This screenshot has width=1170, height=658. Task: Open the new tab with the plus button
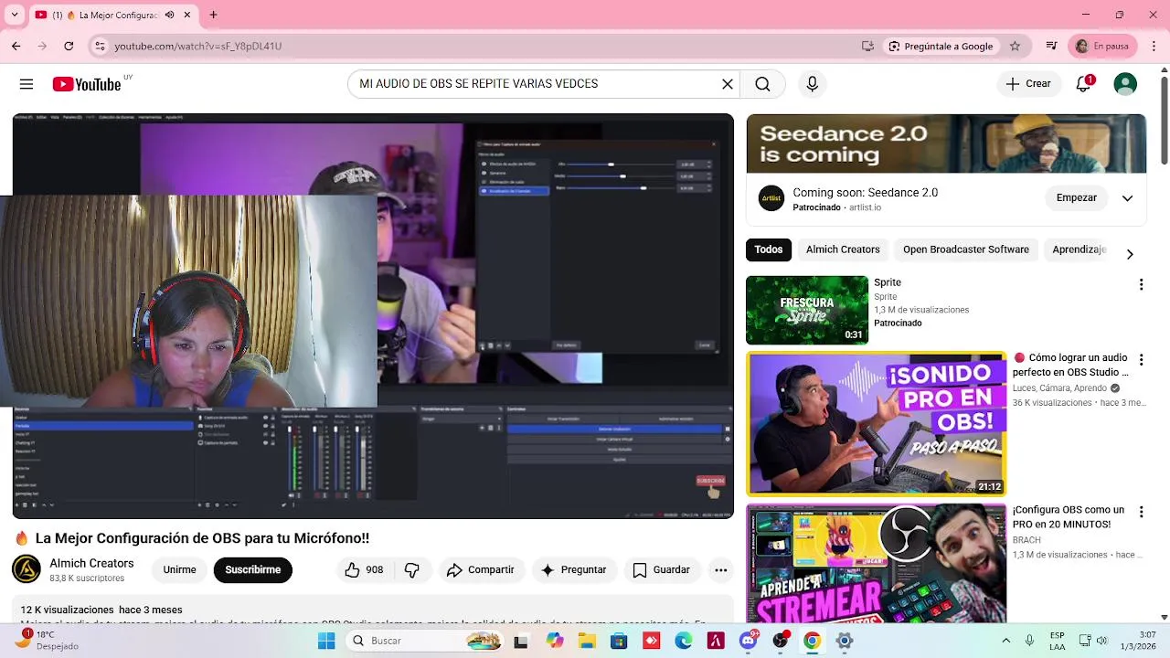(x=213, y=15)
